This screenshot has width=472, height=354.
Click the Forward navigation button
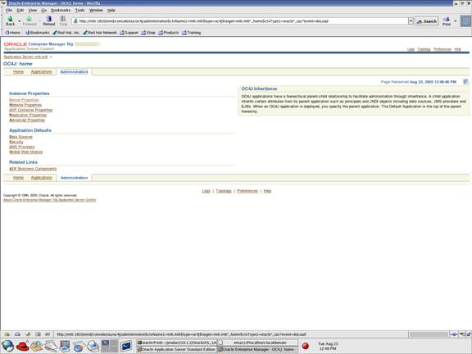click(29, 20)
